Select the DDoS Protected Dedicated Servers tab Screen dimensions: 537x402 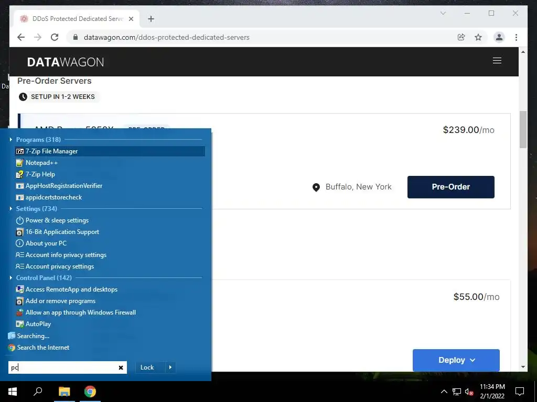coord(77,19)
